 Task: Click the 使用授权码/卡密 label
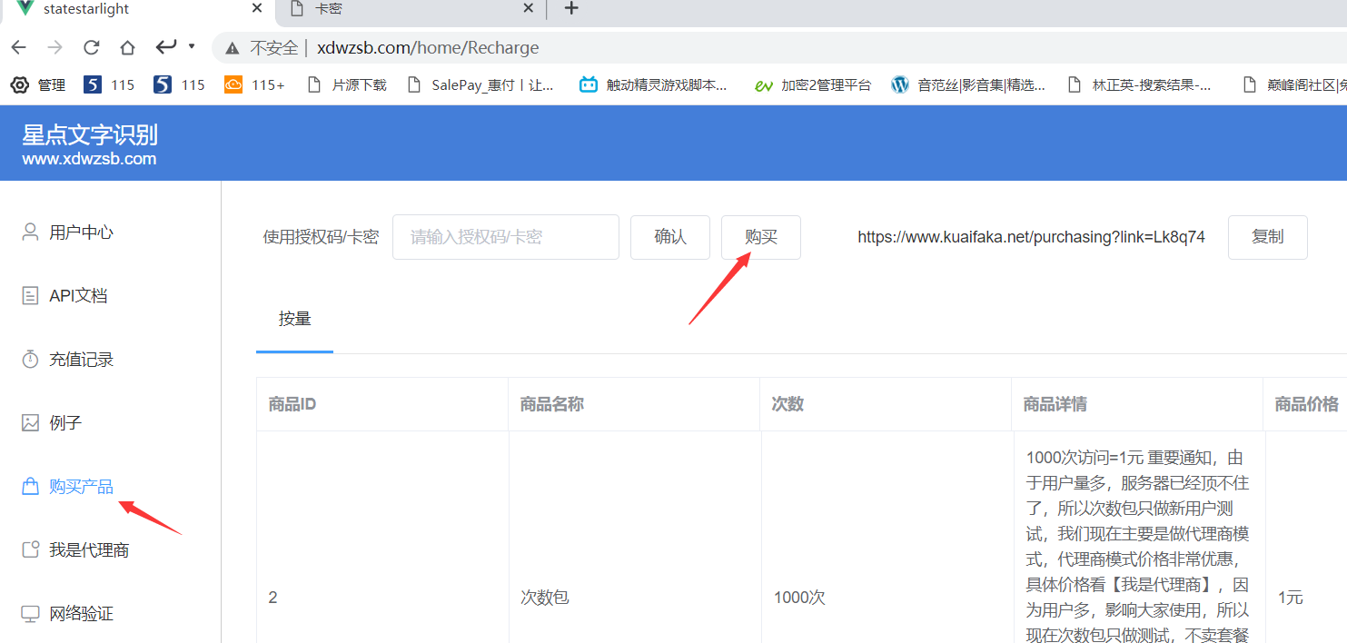pyautogui.click(x=321, y=237)
